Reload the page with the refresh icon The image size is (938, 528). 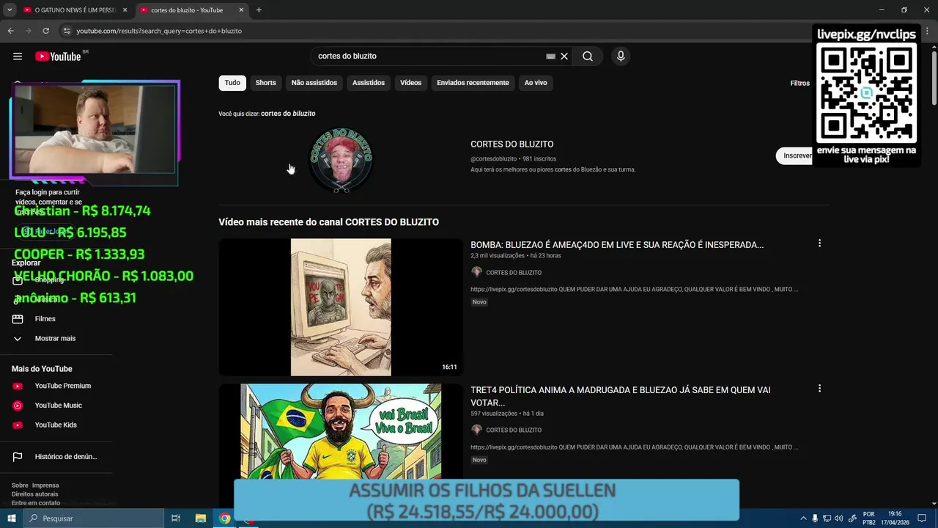pyautogui.click(x=45, y=31)
